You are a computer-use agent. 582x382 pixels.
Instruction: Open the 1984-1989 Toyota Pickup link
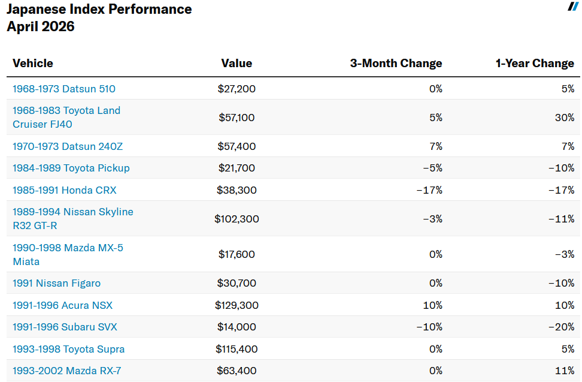pyautogui.click(x=71, y=168)
